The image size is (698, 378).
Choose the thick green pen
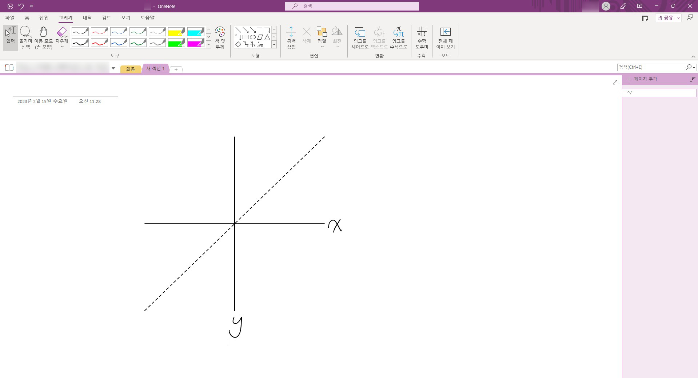click(x=138, y=43)
